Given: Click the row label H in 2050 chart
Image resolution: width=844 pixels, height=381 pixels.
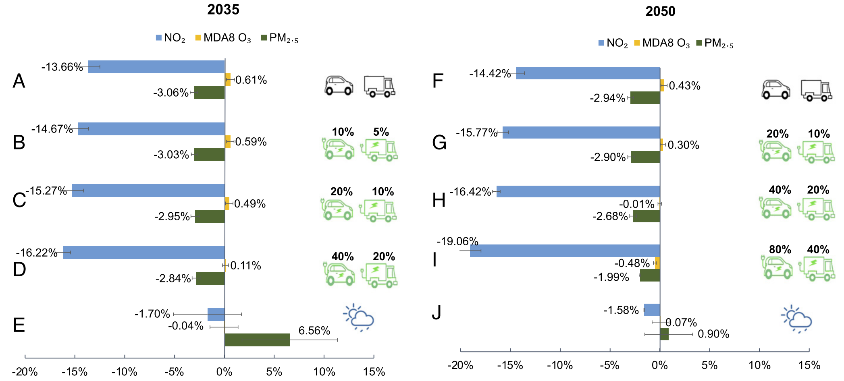Looking at the screenshot, I should point(439,200).
